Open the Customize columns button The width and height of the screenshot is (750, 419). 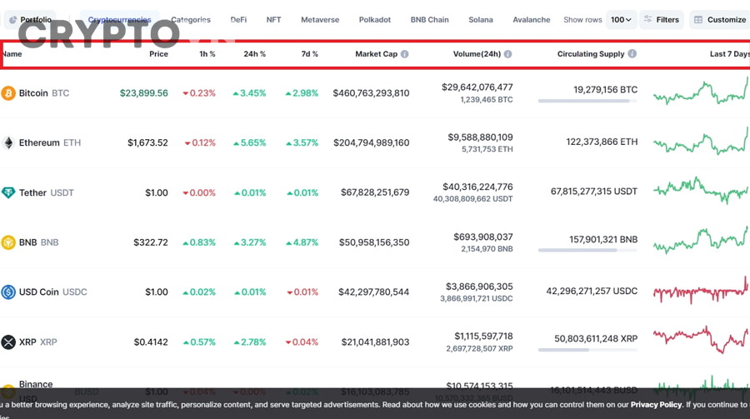click(720, 20)
